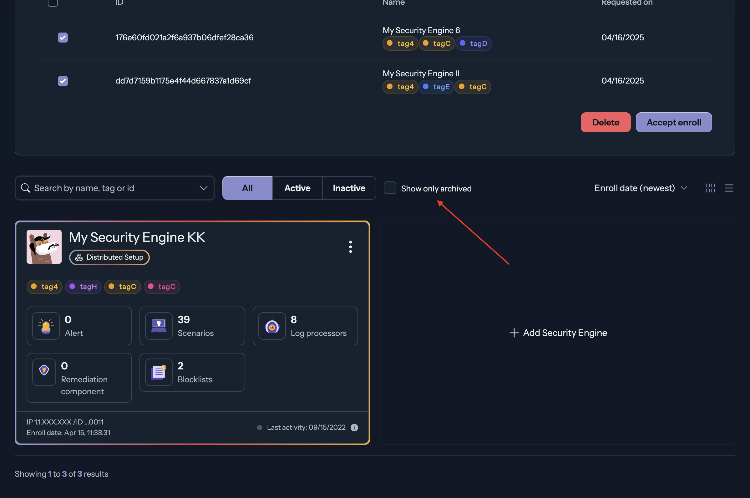Uncheck the row for My Security Engine 6

tap(63, 37)
